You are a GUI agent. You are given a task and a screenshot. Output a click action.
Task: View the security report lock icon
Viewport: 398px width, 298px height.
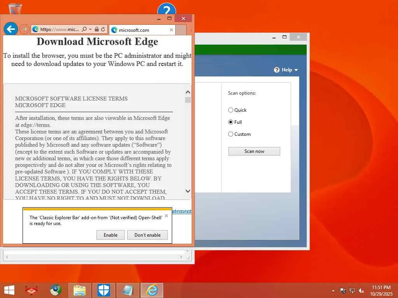(x=97, y=29)
